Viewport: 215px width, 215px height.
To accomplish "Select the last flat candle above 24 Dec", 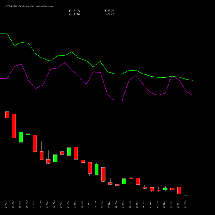I will (186, 196).
